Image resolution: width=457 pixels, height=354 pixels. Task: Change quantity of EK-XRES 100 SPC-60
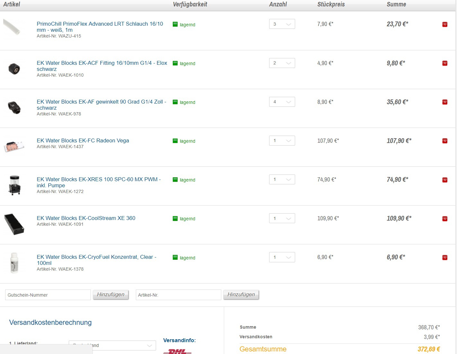[282, 179]
